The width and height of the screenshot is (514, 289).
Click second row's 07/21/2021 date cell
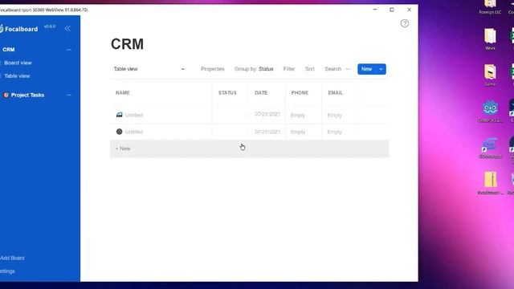(x=267, y=132)
